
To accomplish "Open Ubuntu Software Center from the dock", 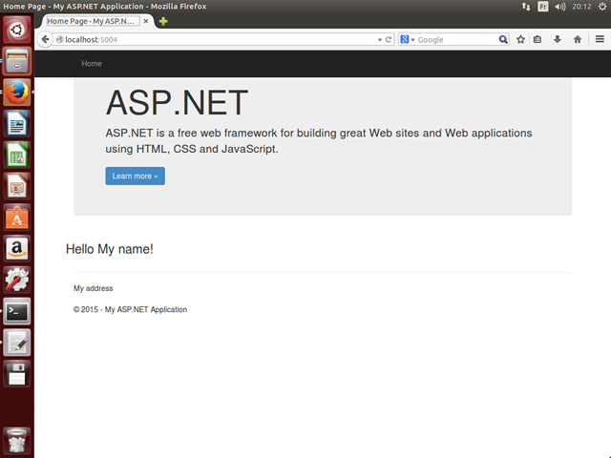I will coord(17,218).
